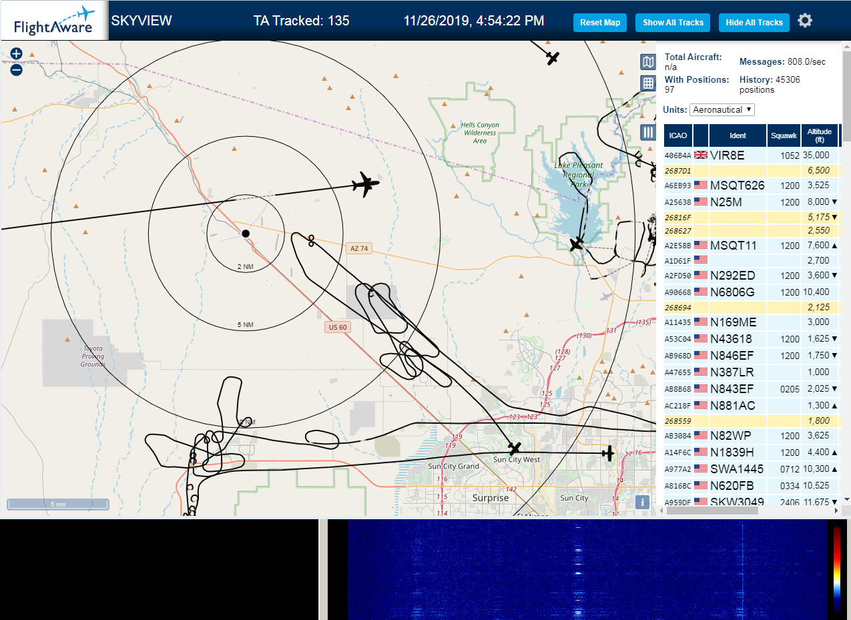This screenshot has height=620, width=851.
Task: Select the SKW3049 ident
Action: tap(738, 501)
